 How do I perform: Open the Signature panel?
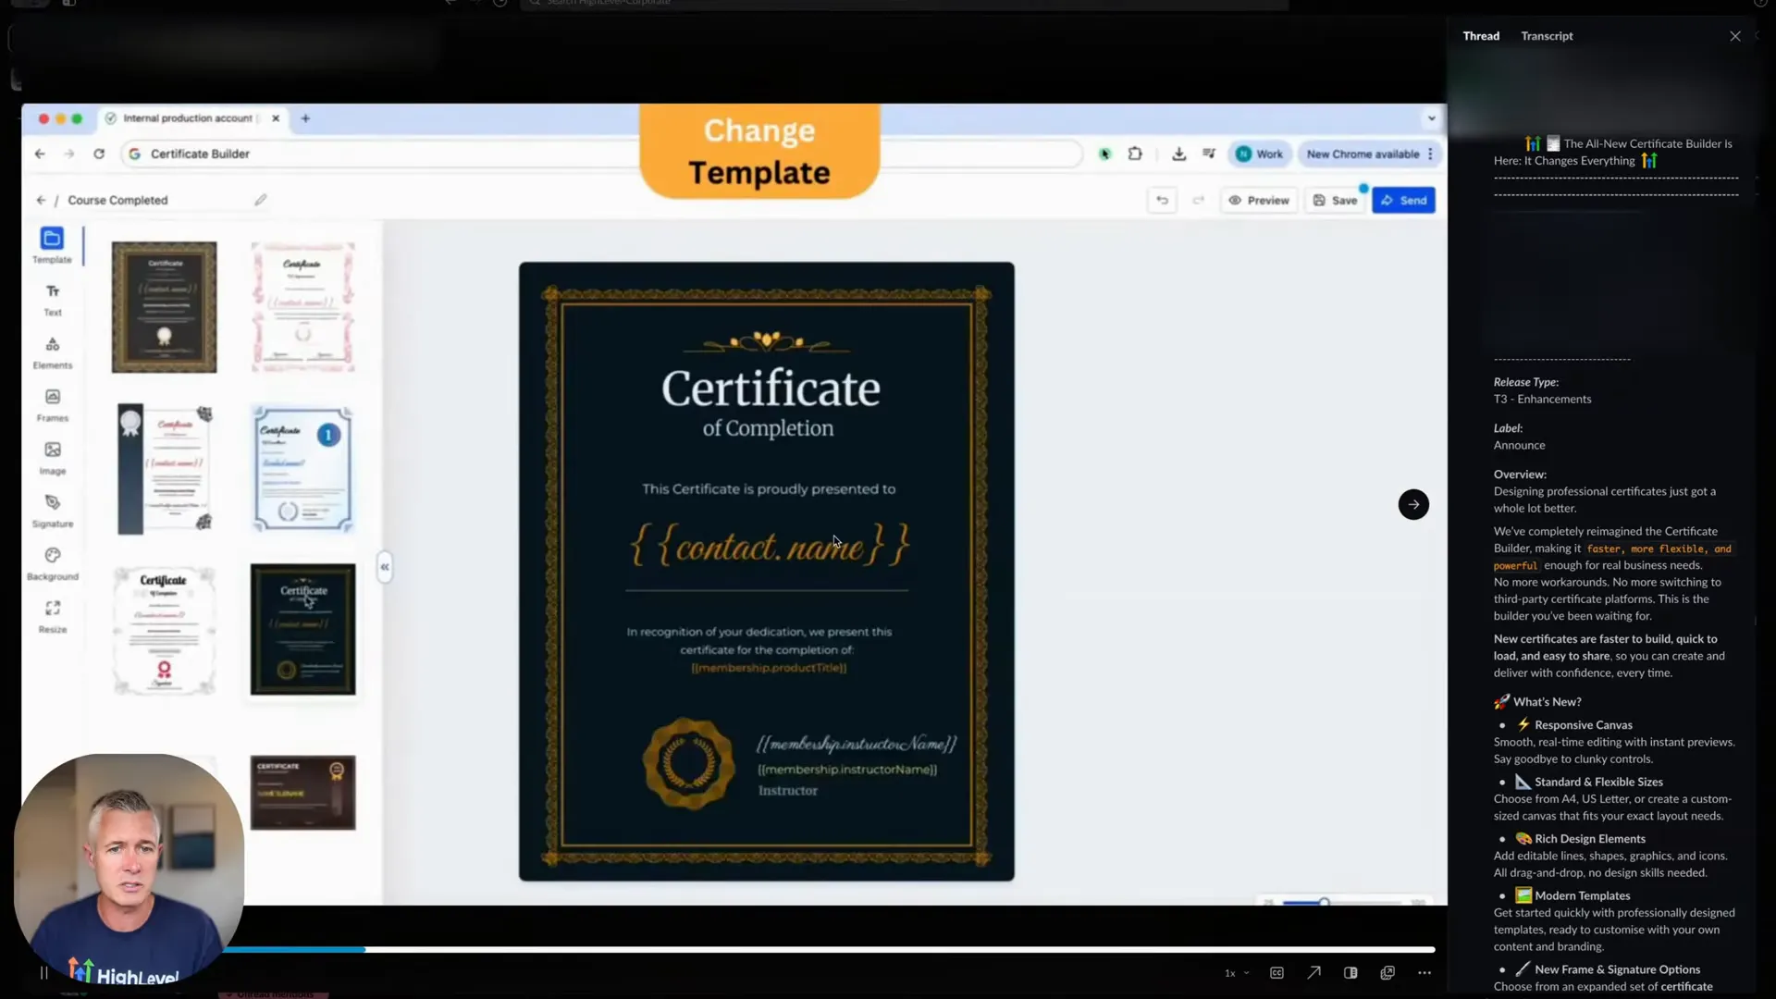click(53, 511)
